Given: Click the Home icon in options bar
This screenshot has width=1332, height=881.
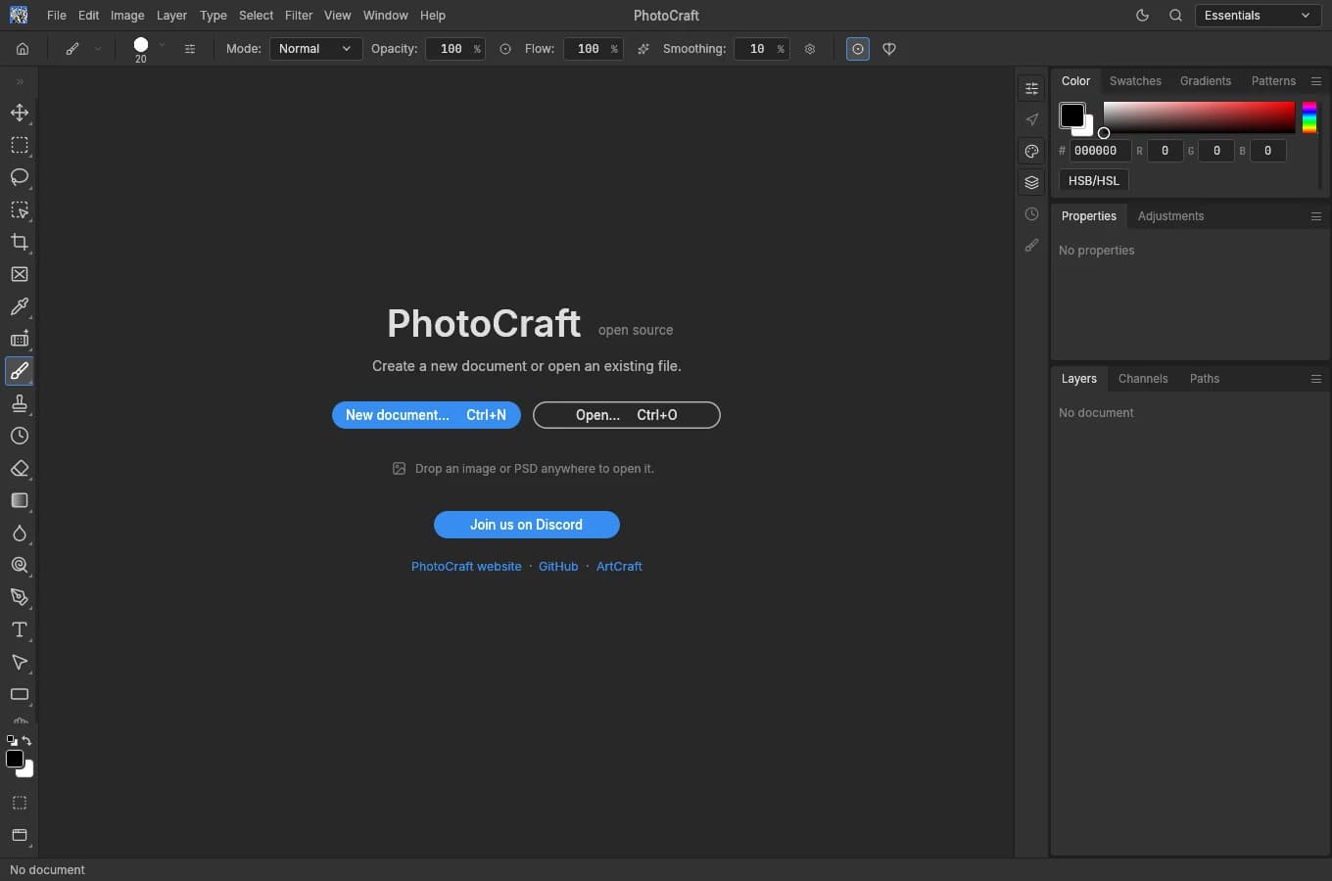Looking at the screenshot, I should (23, 49).
